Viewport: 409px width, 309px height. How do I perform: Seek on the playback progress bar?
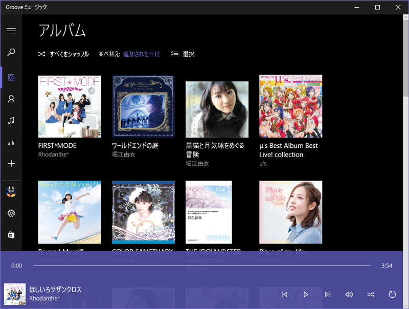(201, 266)
